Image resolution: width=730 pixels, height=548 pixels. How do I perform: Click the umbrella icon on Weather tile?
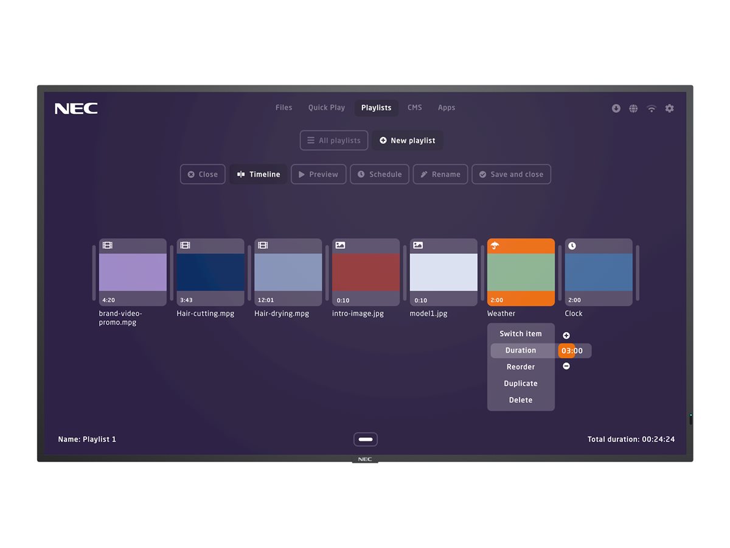point(495,246)
